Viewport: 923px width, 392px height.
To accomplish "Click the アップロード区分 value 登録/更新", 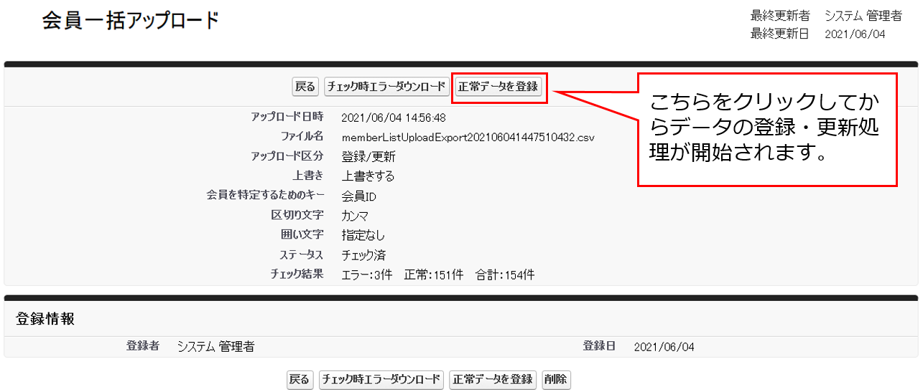I will point(368,157).
